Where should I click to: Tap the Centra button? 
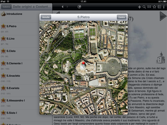[122, 17]
